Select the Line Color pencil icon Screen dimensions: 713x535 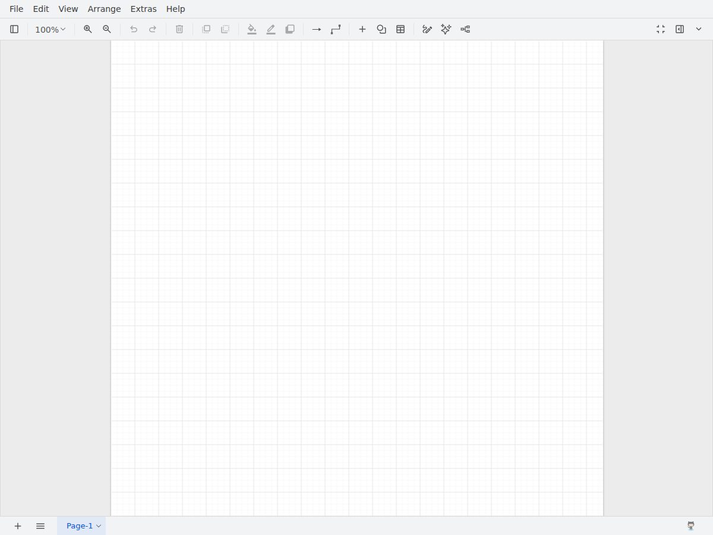click(271, 29)
